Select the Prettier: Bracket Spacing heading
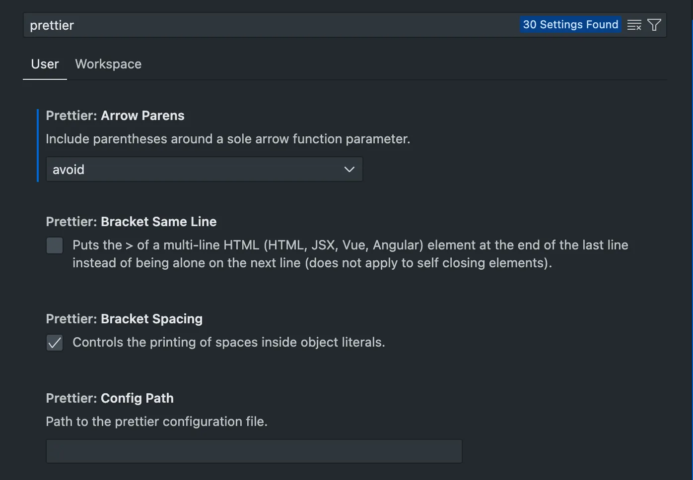This screenshot has height=480, width=693. point(124,319)
